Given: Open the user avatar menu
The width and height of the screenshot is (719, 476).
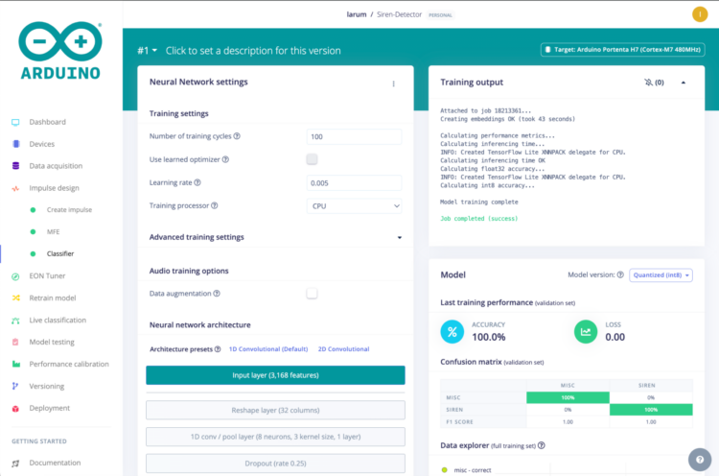Looking at the screenshot, I should [700, 14].
